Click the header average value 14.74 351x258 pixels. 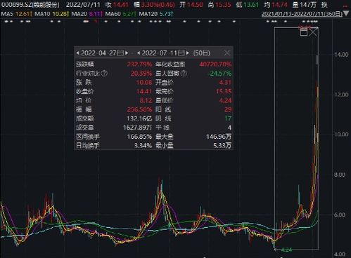coord(279,5)
